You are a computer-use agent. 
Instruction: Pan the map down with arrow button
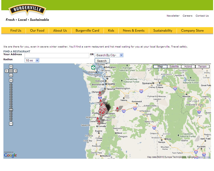click(x=11, y=75)
